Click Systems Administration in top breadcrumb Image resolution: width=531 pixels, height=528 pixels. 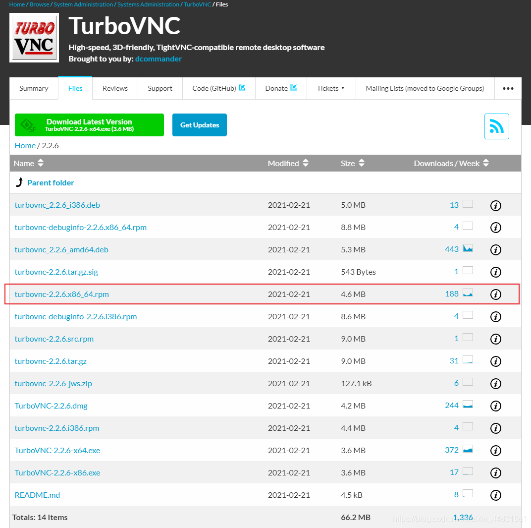point(148,4)
